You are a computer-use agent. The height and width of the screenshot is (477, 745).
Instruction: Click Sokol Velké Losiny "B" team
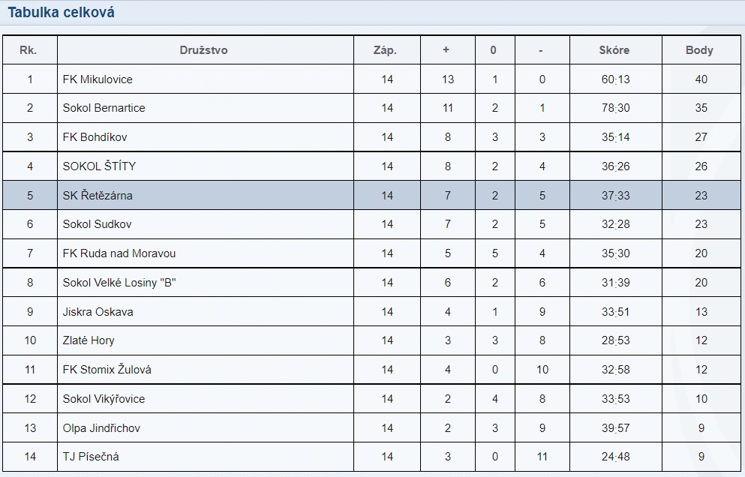[119, 283]
